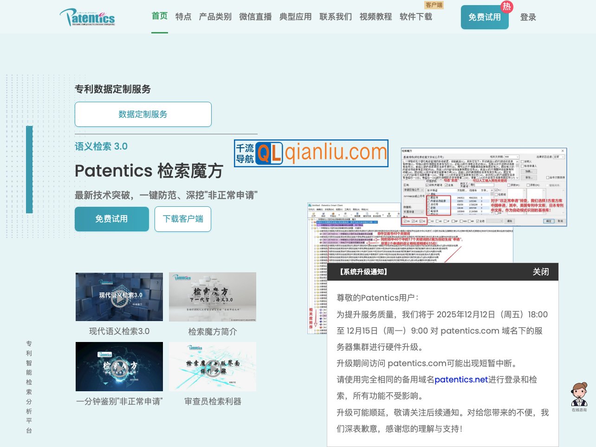Viewport: 596px width, 447px height.
Task: Click the 下载客户端 button
Action: [x=183, y=219]
